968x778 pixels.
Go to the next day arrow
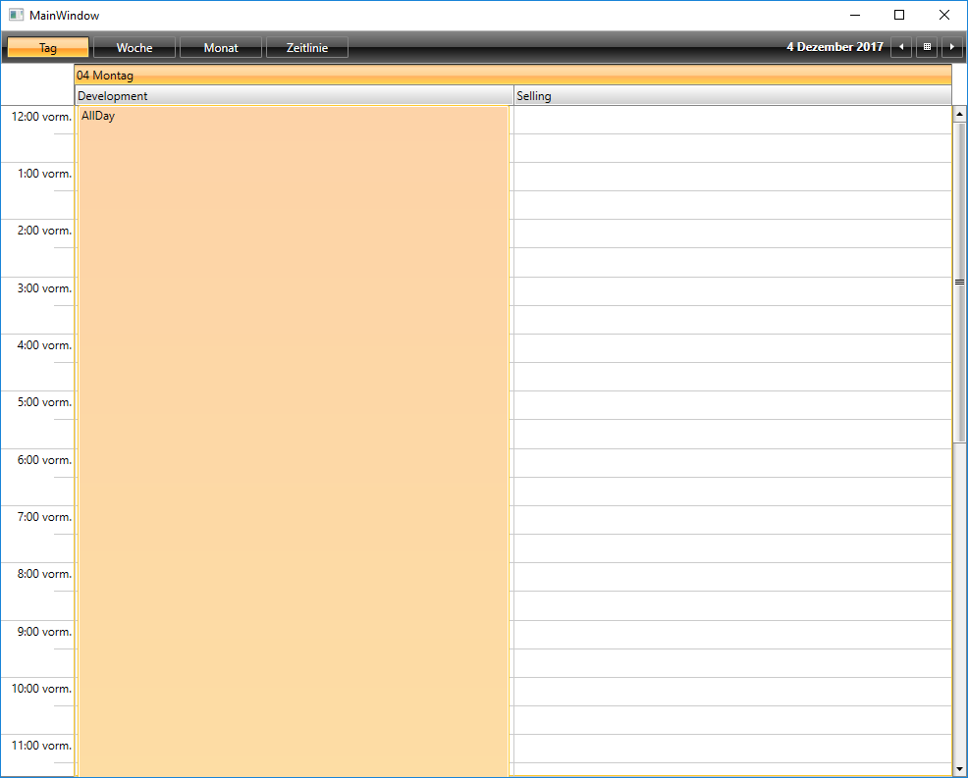(952, 47)
